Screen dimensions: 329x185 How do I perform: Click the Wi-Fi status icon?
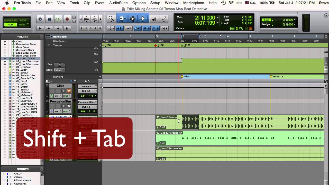[231, 3]
